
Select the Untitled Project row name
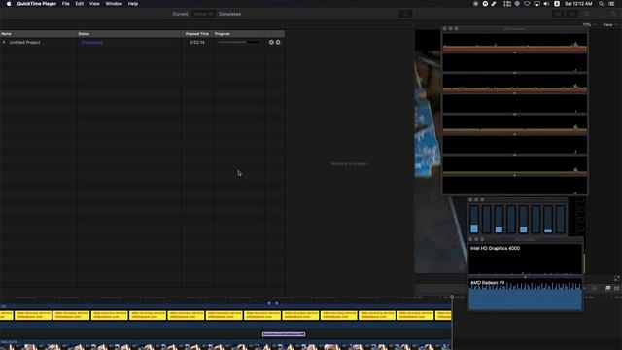[24, 42]
